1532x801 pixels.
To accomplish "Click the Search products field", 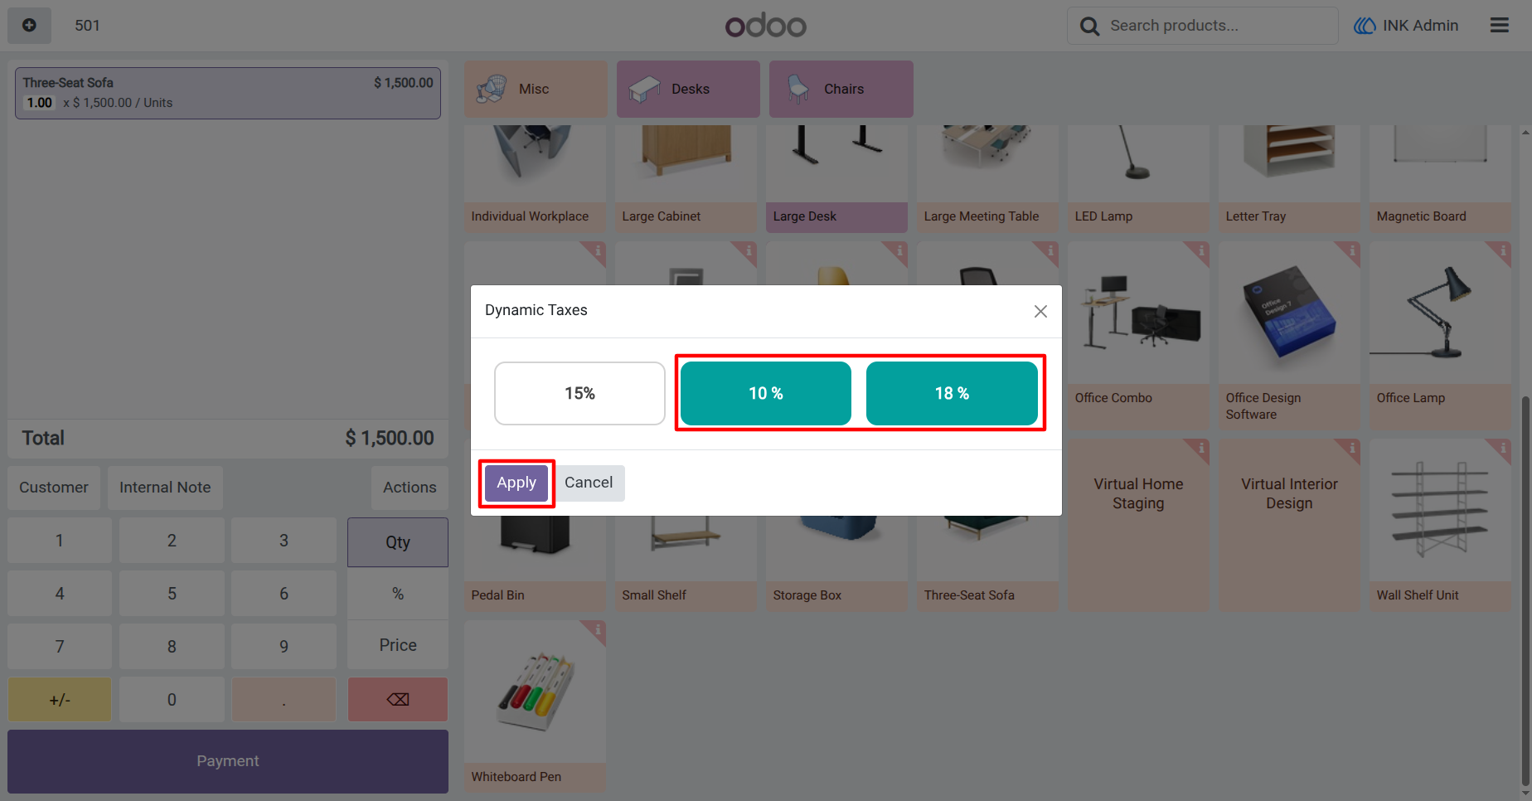I will tap(1203, 26).
